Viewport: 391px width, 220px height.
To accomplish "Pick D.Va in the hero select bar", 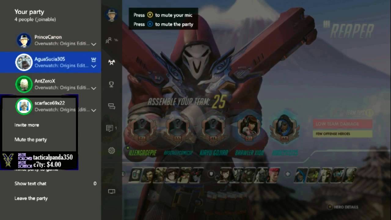I will (225, 175).
